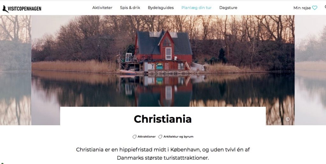Open the Aktiviteter menu
Viewport: 326px width, 164px height.
(102, 8)
